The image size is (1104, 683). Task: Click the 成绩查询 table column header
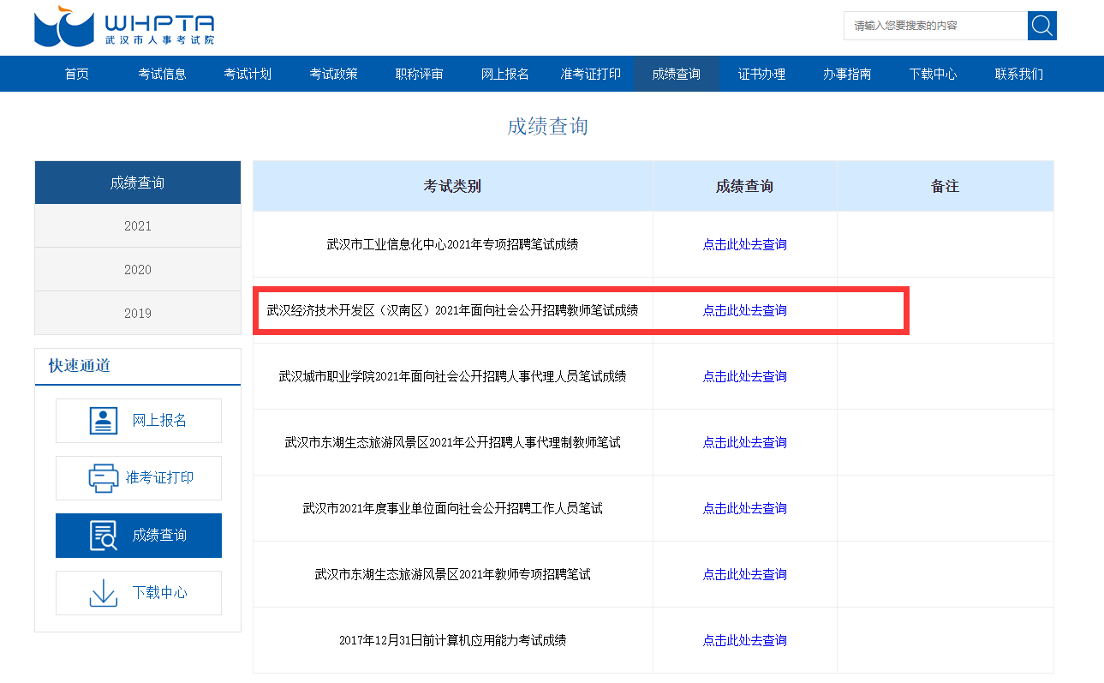[745, 186]
